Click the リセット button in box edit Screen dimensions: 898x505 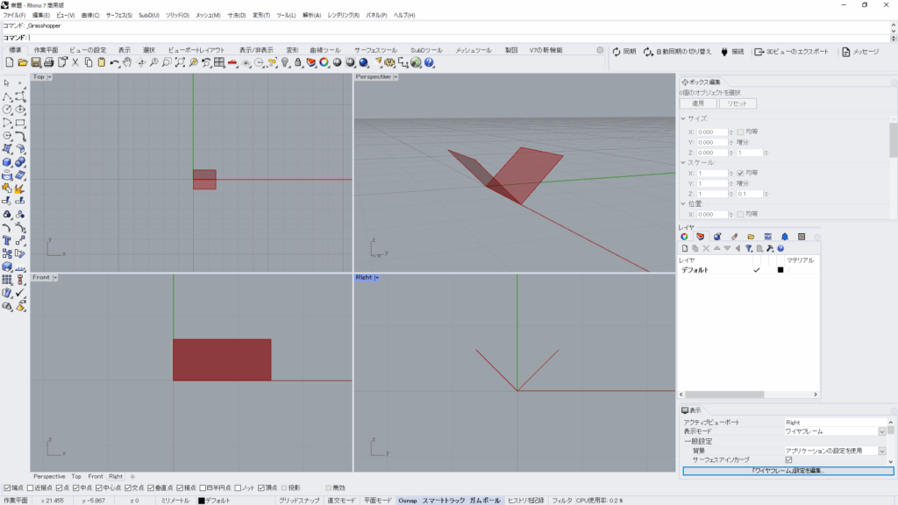[x=738, y=103]
